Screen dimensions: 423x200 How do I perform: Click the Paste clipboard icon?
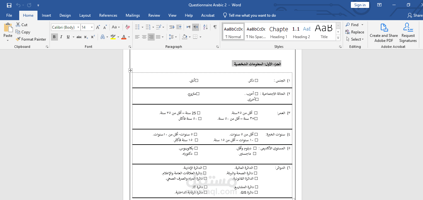(x=8, y=28)
